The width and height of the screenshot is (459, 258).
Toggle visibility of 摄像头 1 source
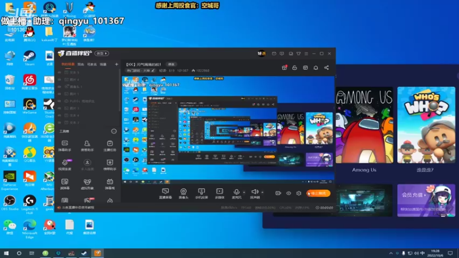60,87
